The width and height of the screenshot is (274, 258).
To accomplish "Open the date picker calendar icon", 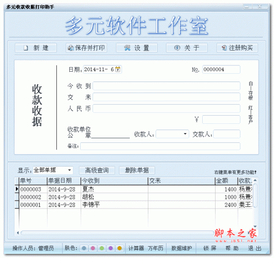I will (x=118, y=69).
